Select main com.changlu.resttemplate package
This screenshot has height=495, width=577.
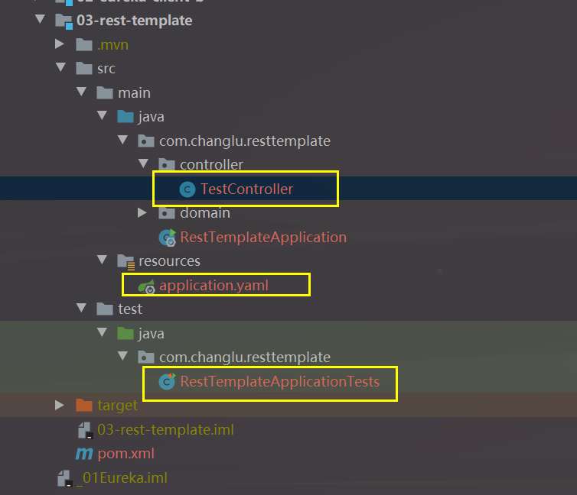click(244, 141)
